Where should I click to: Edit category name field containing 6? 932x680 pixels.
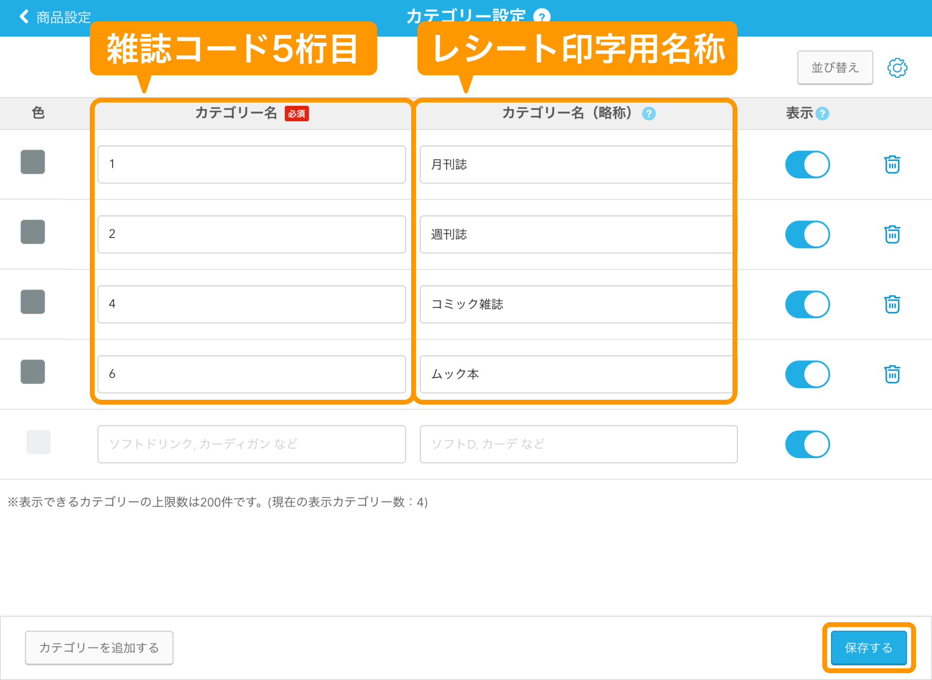[x=251, y=374]
